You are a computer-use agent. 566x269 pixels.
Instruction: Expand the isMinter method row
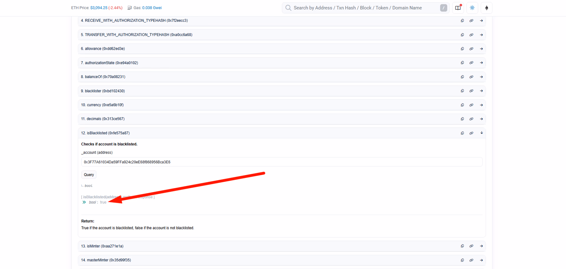pos(481,246)
